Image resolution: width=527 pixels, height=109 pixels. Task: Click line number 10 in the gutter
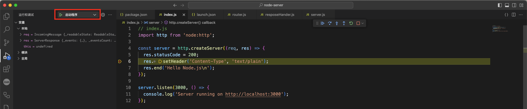(128, 87)
